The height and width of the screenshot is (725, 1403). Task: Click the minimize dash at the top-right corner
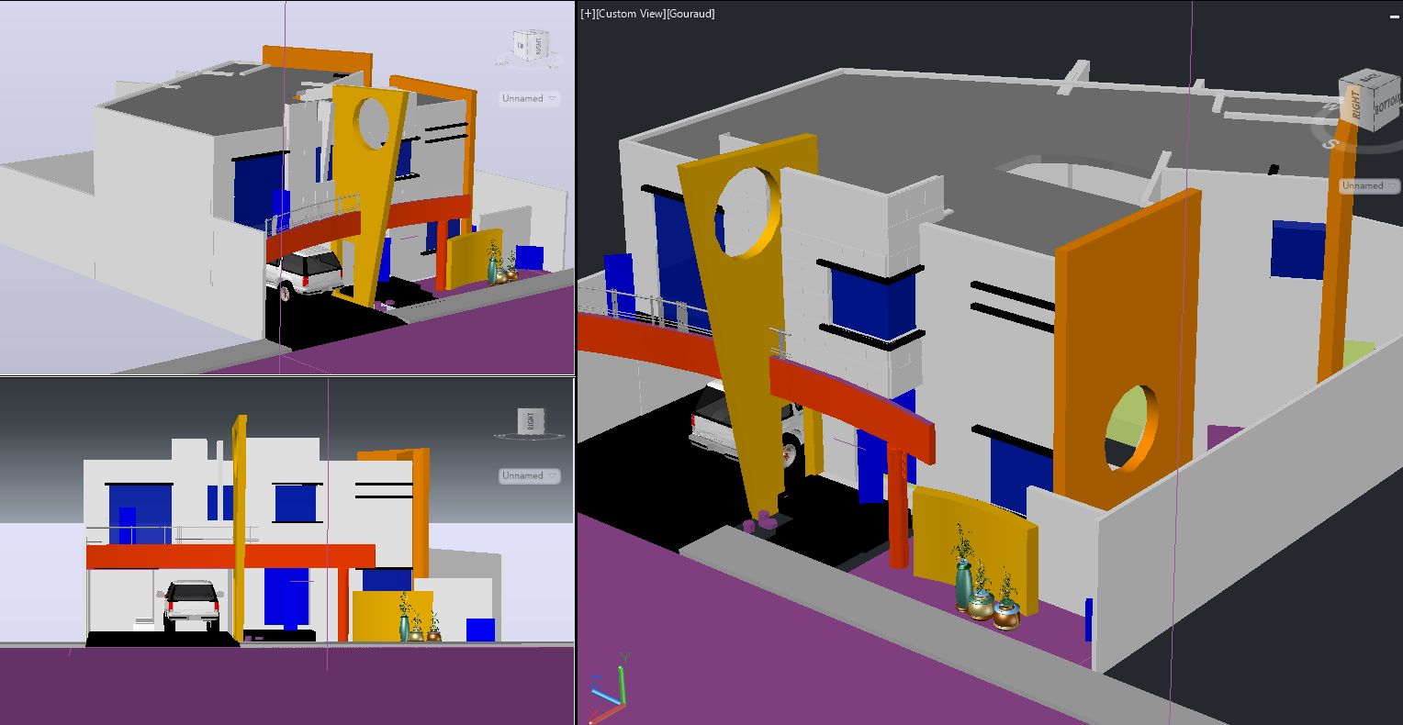click(x=1393, y=16)
